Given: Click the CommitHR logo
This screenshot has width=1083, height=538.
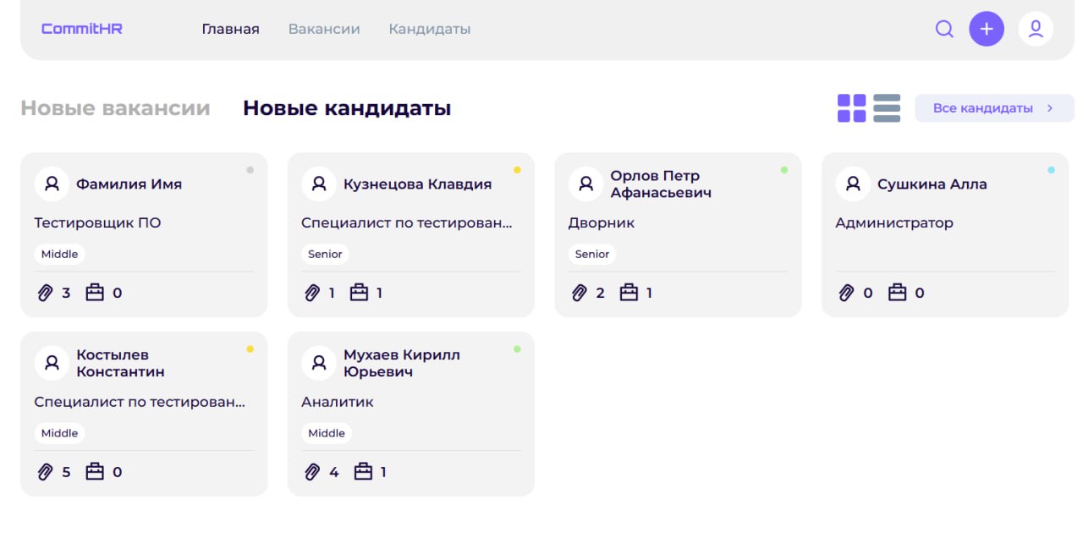Looking at the screenshot, I should (82, 29).
